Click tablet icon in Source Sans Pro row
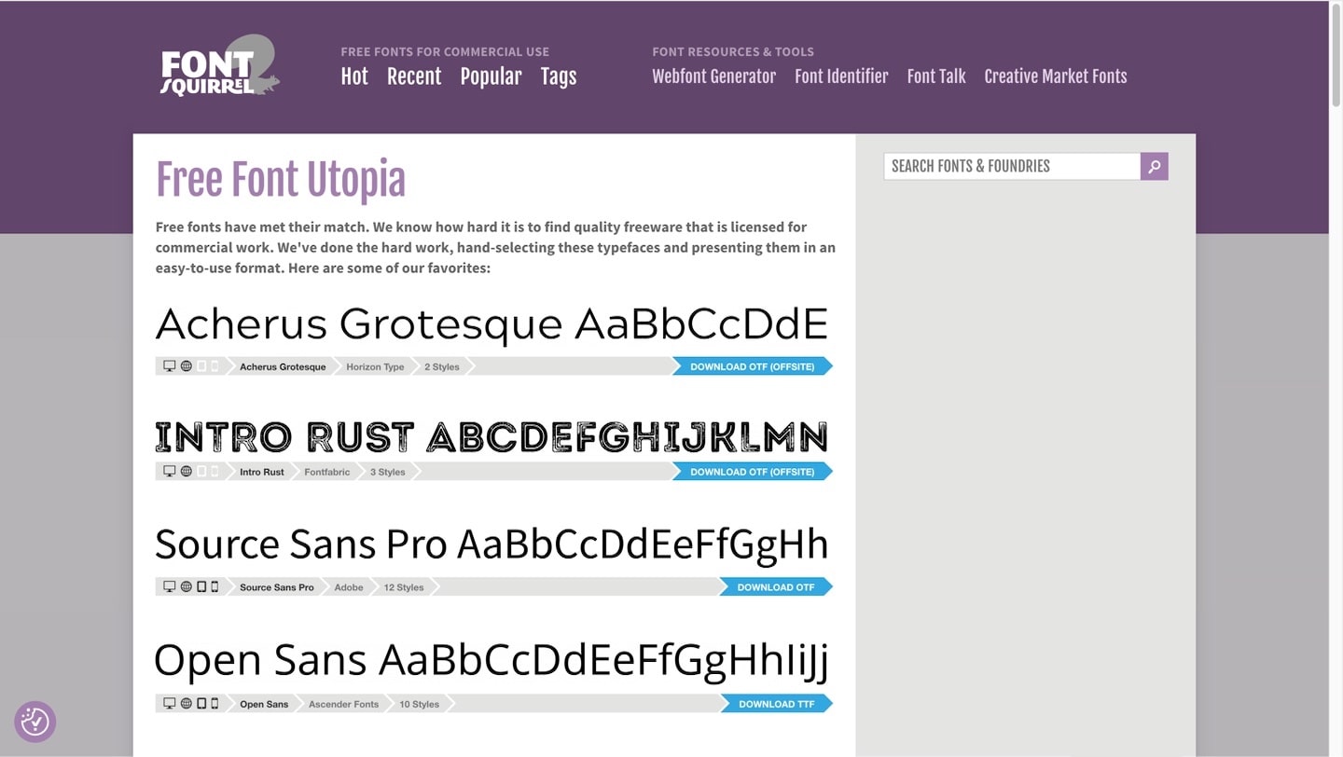This screenshot has width=1343, height=757. click(x=201, y=587)
